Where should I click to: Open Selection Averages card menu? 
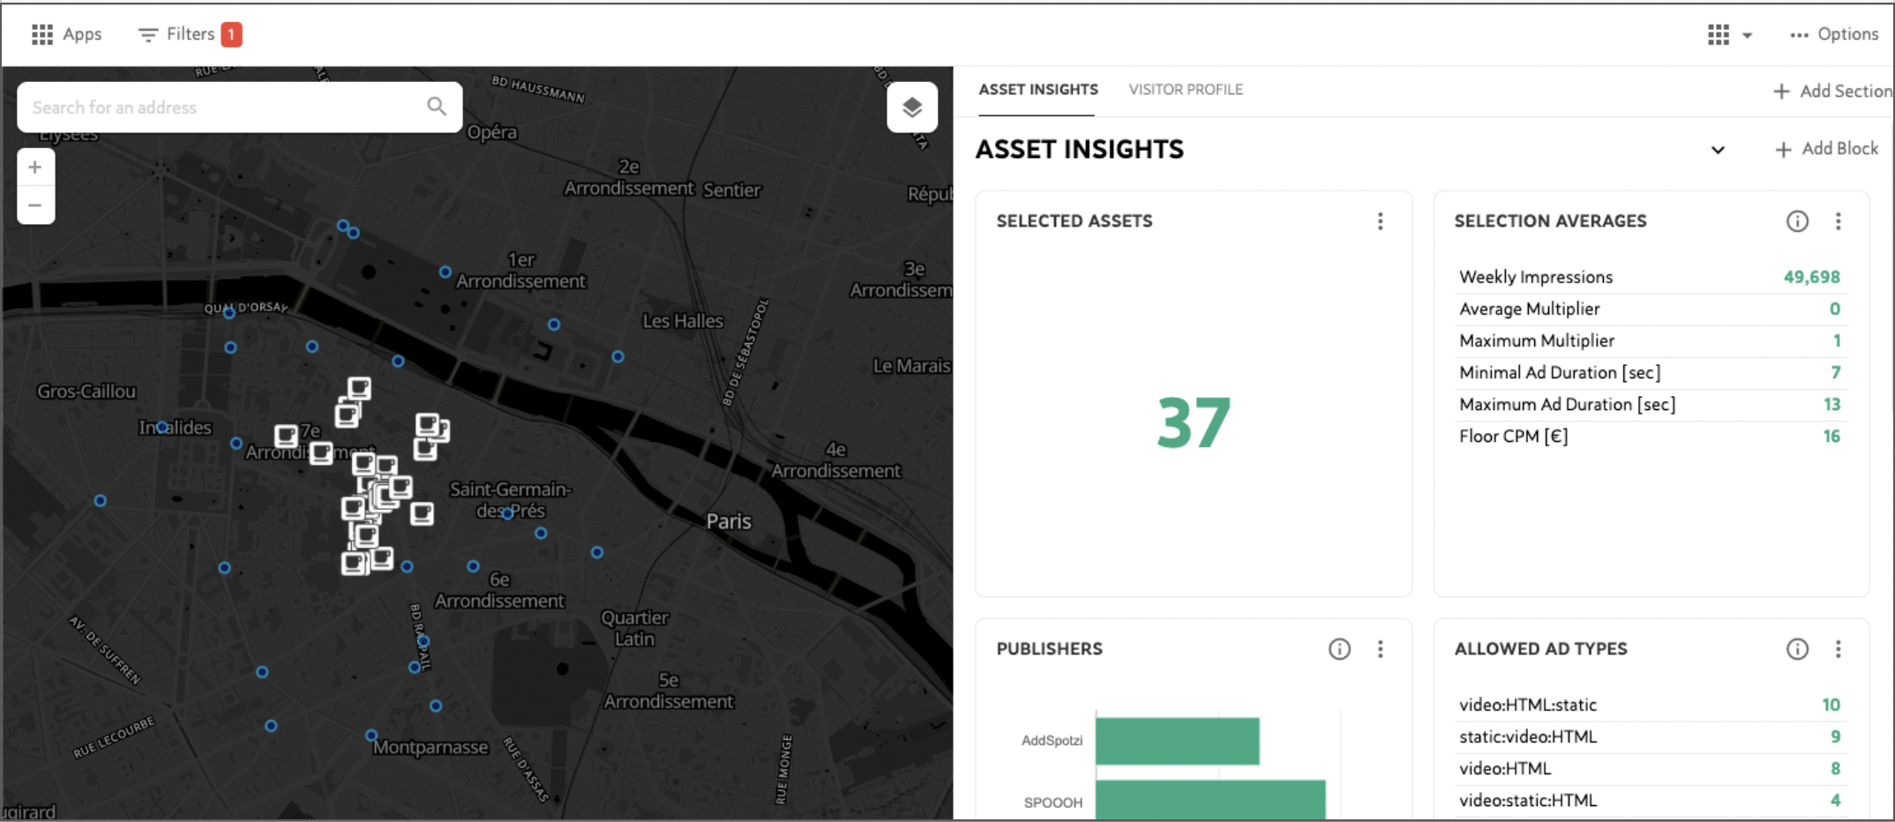pyautogui.click(x=1839, y=221)
